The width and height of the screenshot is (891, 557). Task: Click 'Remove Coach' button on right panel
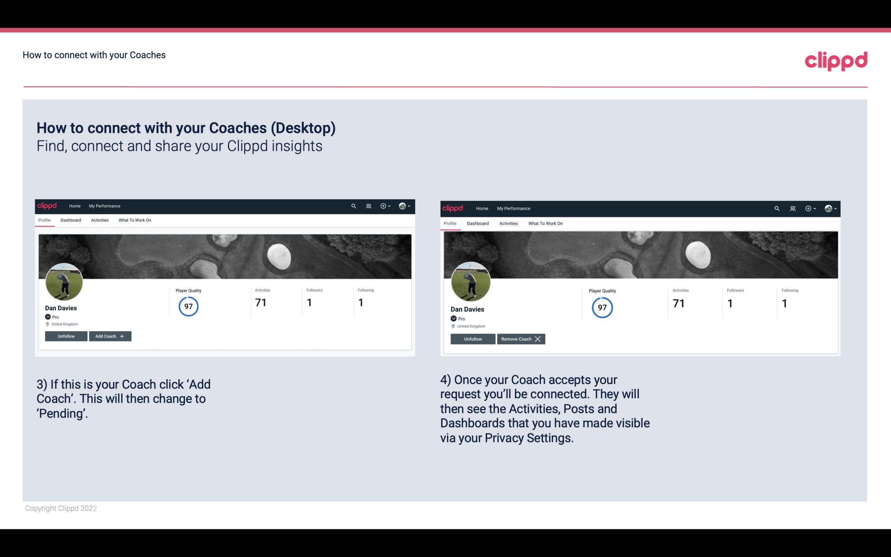521,339
